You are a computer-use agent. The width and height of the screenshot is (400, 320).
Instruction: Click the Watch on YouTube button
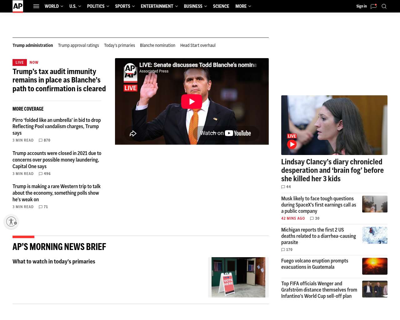point(226,133)
